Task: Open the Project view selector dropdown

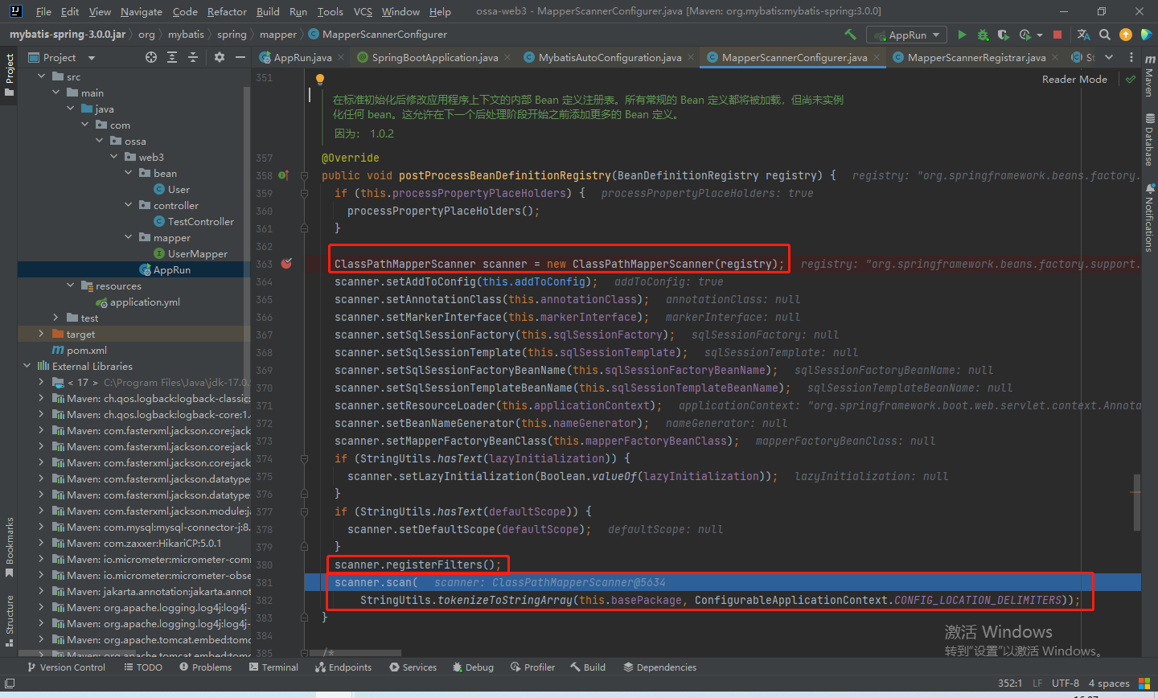Action: 91,58
